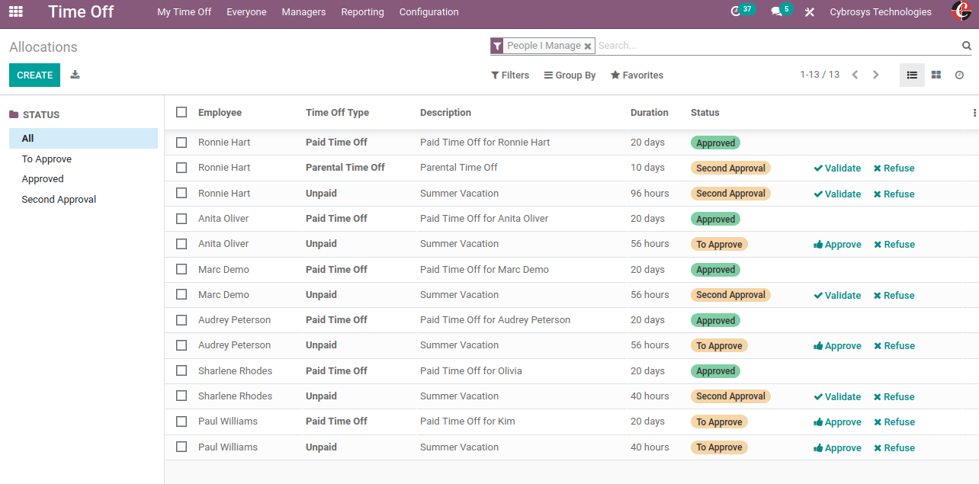This screenshot has width=979, height=484.
Task: Open activities clock icon with 37 badge
Action: pos(736,11)
